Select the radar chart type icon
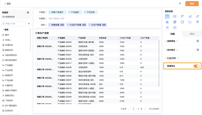Viewport: 202px width, 115px height. (x=167, y=22)
